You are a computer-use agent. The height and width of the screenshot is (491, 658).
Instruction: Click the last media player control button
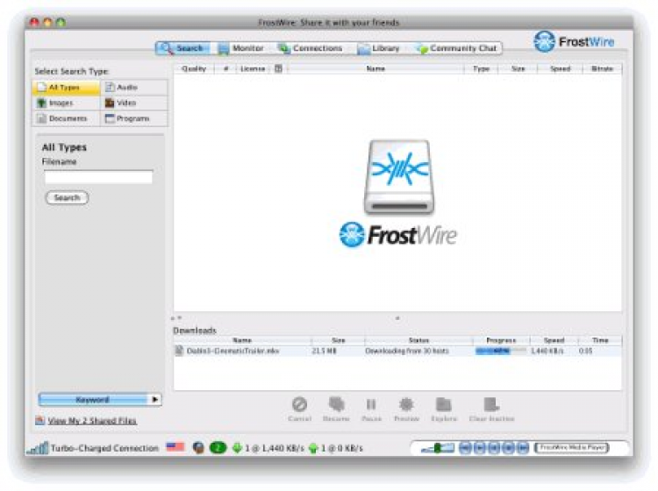(x=523, y=448)
